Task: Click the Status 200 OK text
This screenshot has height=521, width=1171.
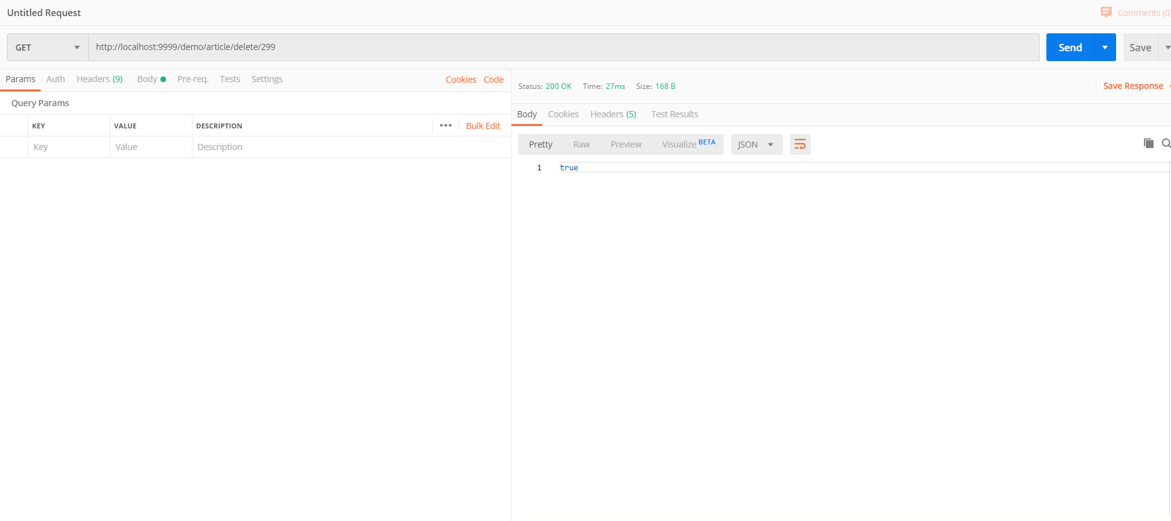Action: (545, 86)
